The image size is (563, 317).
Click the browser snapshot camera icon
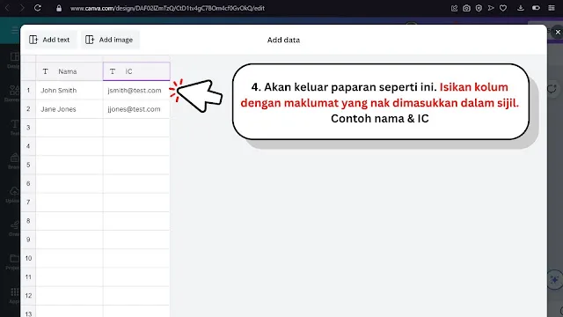(x=466, y=8)
